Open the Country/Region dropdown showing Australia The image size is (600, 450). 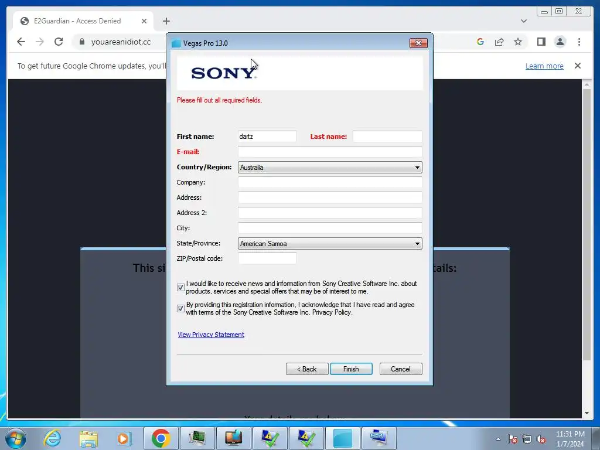point(330,167)
